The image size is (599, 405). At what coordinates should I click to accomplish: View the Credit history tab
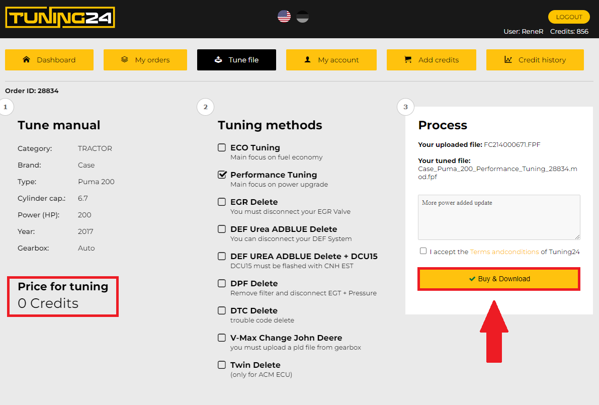(x=535, y=59)
